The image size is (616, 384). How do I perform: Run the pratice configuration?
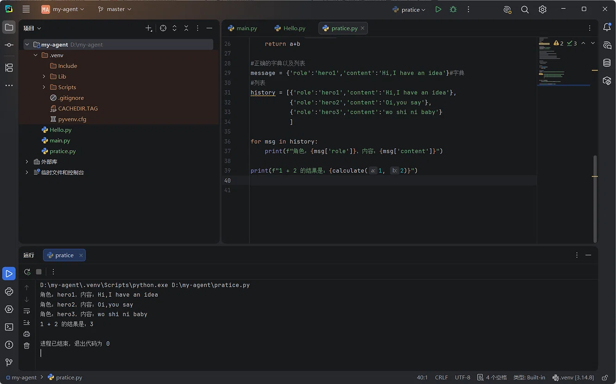438,9
